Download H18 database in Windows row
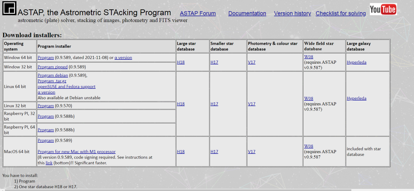Screen dimensions: 414x191 (x=181, y=62)
